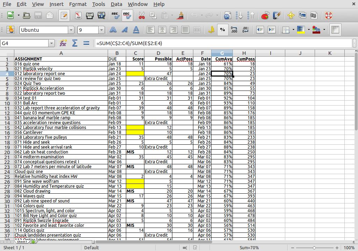Open the Ubuntu font name dropdown
This screenshot has width=358, height=251.
click(x=72, y=30)
